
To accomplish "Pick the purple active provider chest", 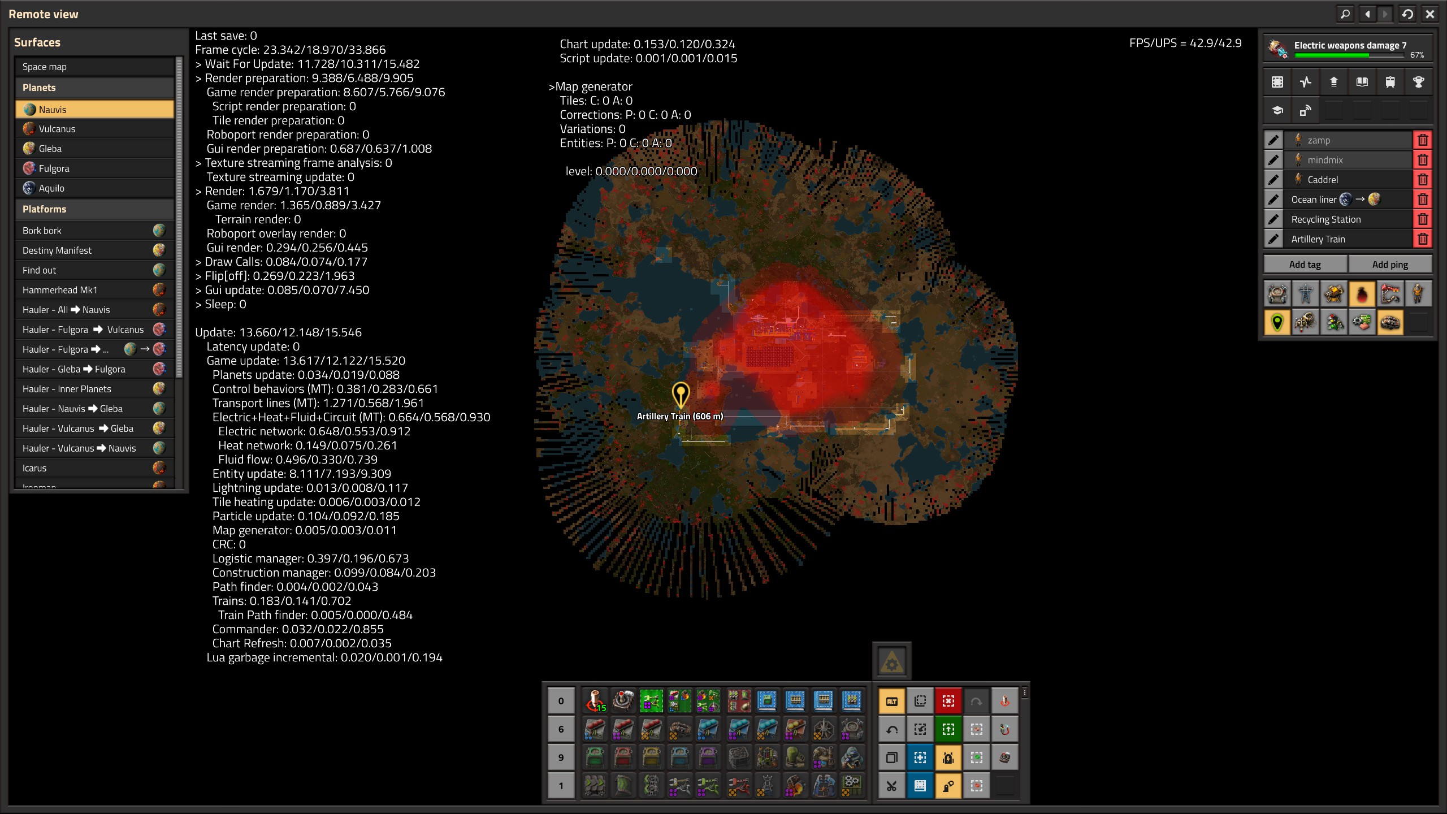I will click(708, 757).
